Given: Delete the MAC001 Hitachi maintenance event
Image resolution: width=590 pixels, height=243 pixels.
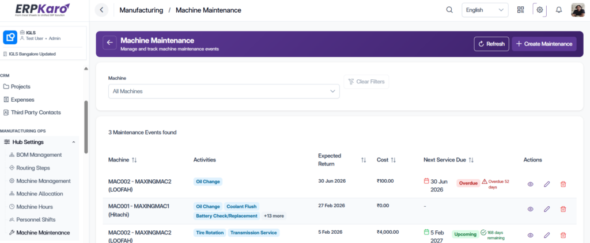Looking at the screenshot, I should click(x=563, y=209).
